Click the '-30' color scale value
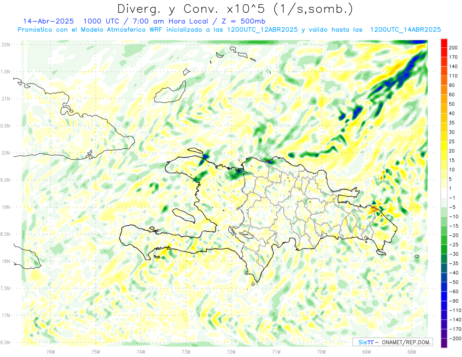Viewport: 462px width, 357px height. coord(454,254)
